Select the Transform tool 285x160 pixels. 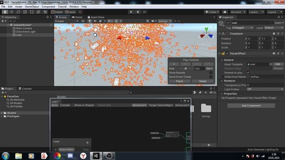point(38,12)
